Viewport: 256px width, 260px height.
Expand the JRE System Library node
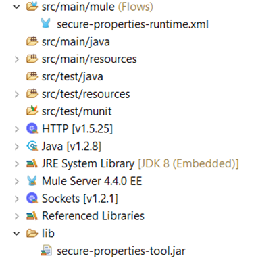click(17, 164)
